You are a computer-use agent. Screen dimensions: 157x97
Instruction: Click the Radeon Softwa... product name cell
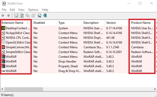(142, 52)
